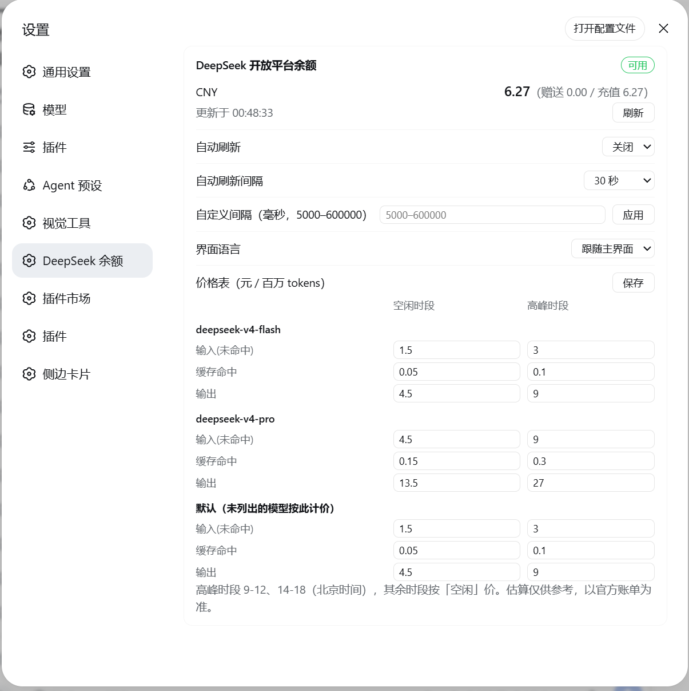689x691 pixels.
Task: Edit deepseek-v4-pro idle input price 4.5
Action: point(457,439)
